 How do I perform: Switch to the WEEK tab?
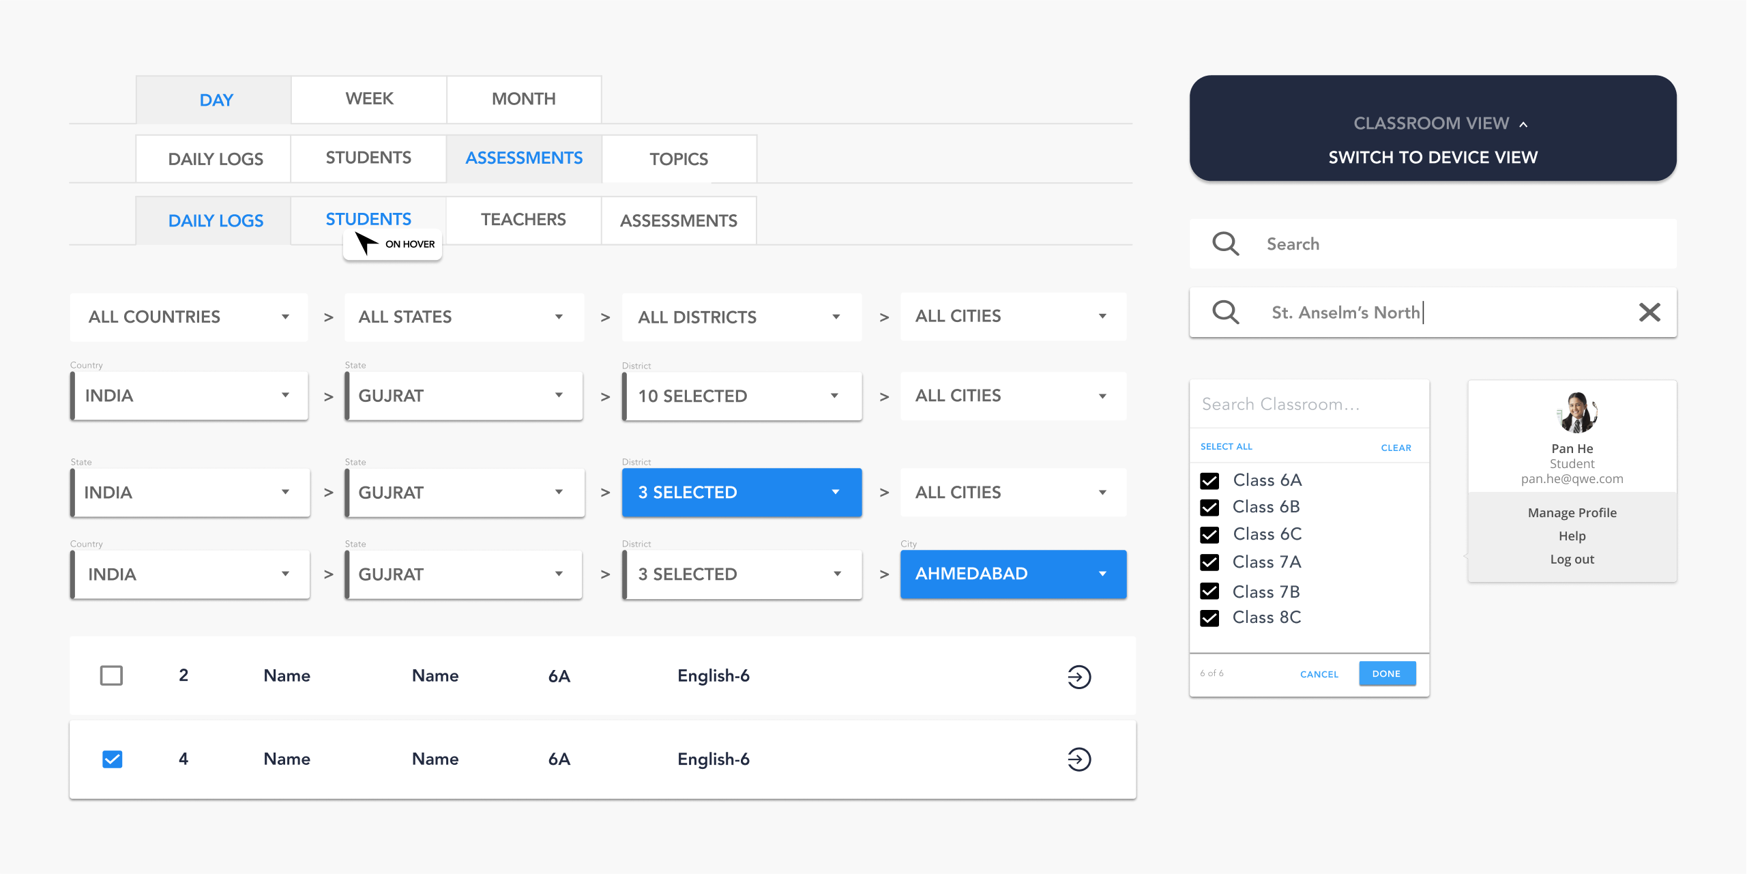coord(369,99)
